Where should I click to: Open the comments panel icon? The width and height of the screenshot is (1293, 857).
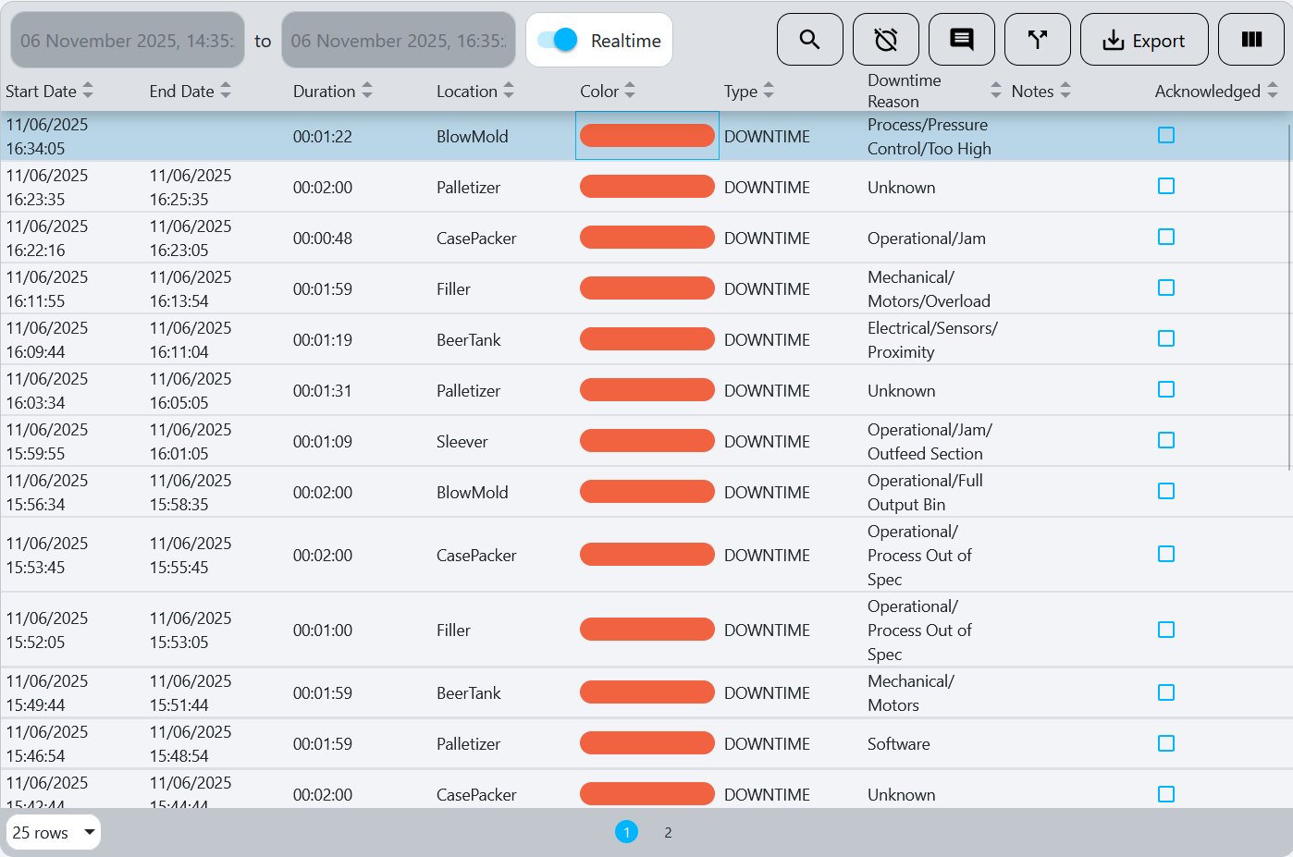(x=961, y=40)
